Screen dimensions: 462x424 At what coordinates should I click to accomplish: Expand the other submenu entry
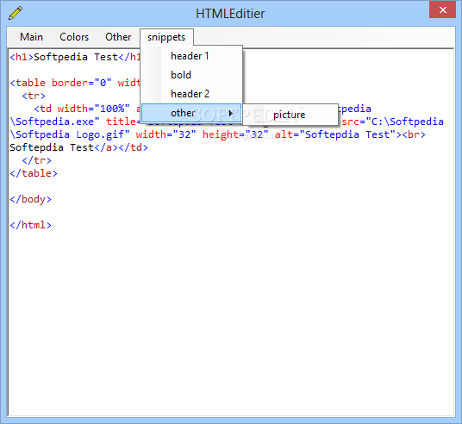tap(191, 113)
